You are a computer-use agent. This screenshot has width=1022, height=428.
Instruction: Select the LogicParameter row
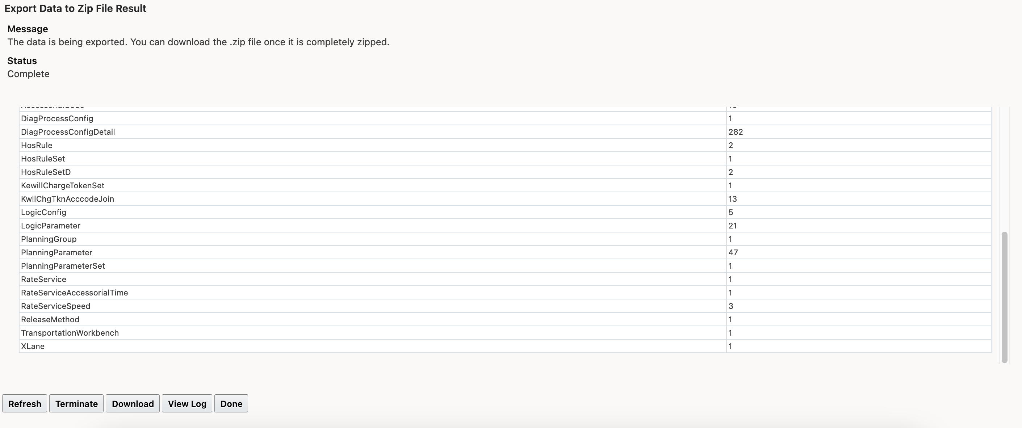pos(505,226)
